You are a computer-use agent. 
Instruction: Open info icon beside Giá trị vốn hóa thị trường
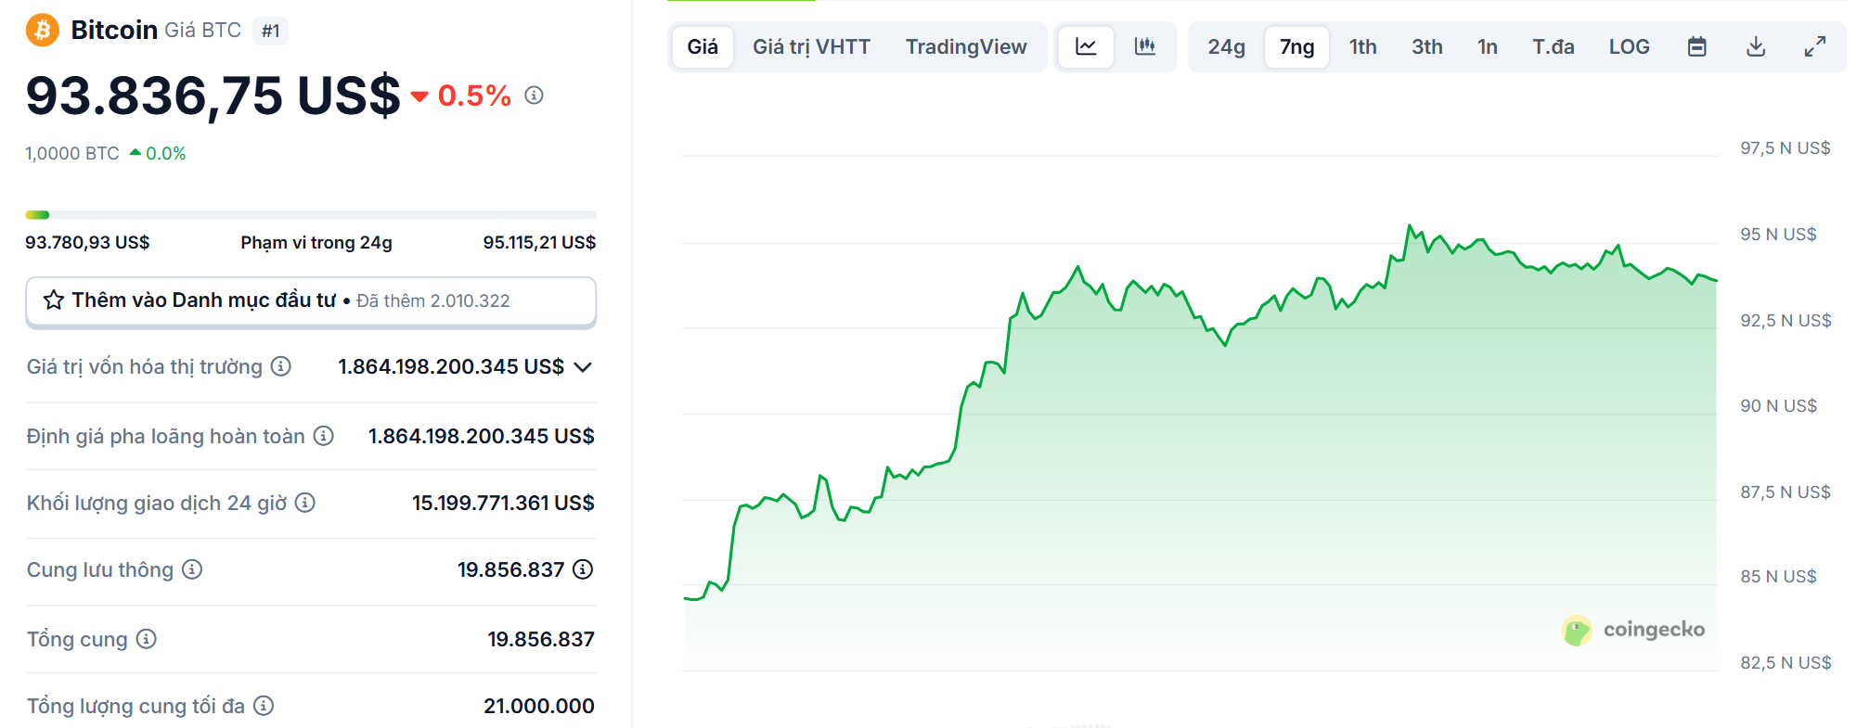coord(281,366)
